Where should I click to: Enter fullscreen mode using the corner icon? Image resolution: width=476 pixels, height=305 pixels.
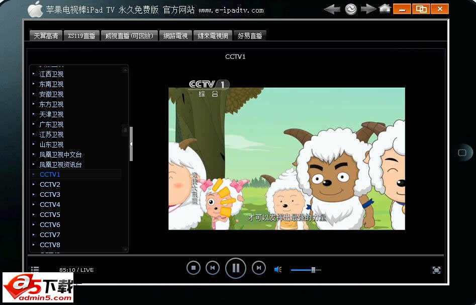point(436,270)
